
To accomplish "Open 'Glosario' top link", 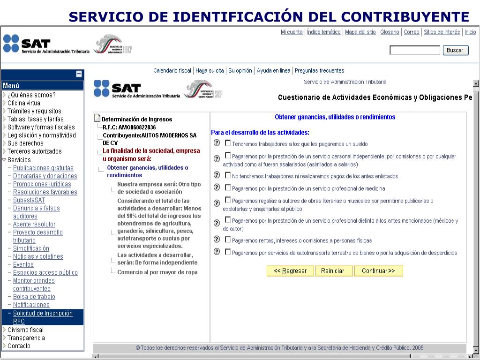I will coord(390,32).
